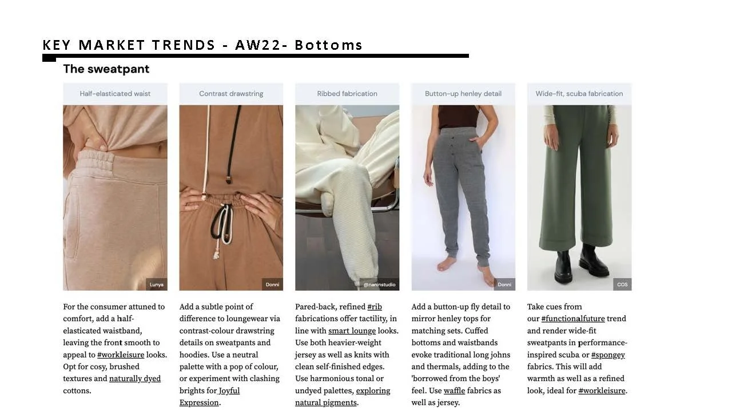The image size is (732, 412).
Task: Select the contrast drawstring sweatpant photo
Action: click(231, 197)
